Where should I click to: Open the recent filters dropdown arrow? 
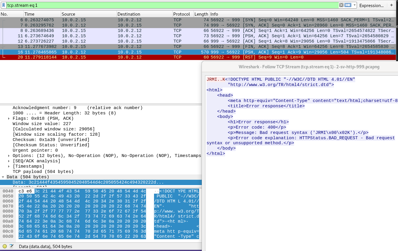354,5
